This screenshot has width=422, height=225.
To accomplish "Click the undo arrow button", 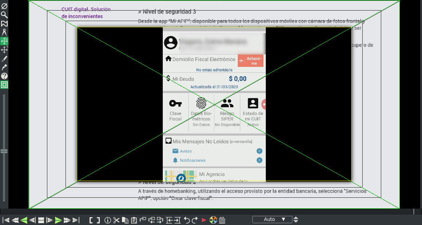I will click(186, 220).
